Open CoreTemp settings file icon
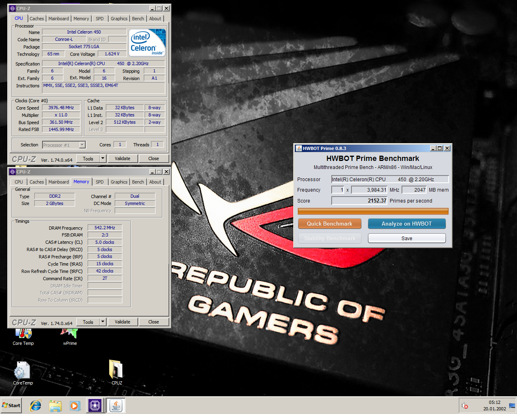517x414 pixels. (23, 373)
